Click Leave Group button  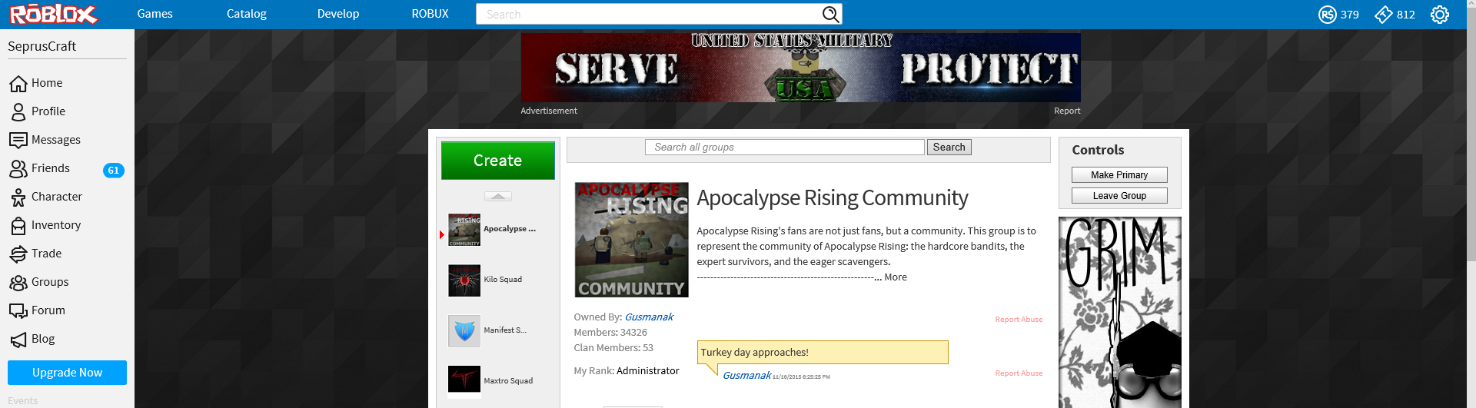click(x=1119, y=196)
